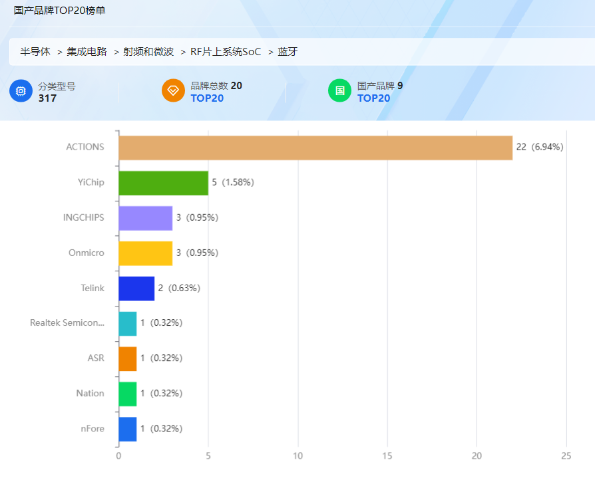
Task: Click the YiChip green bar
Action: tap(163, 183)
